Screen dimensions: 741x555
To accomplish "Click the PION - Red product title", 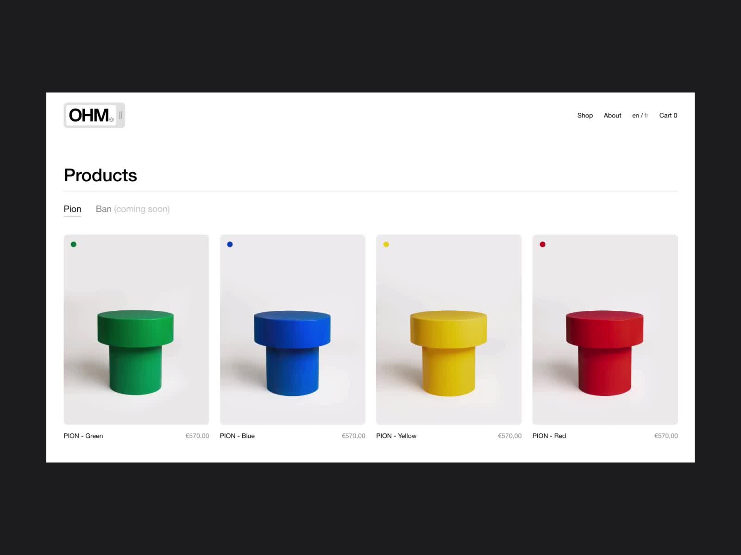I will [x=549, y=436].
